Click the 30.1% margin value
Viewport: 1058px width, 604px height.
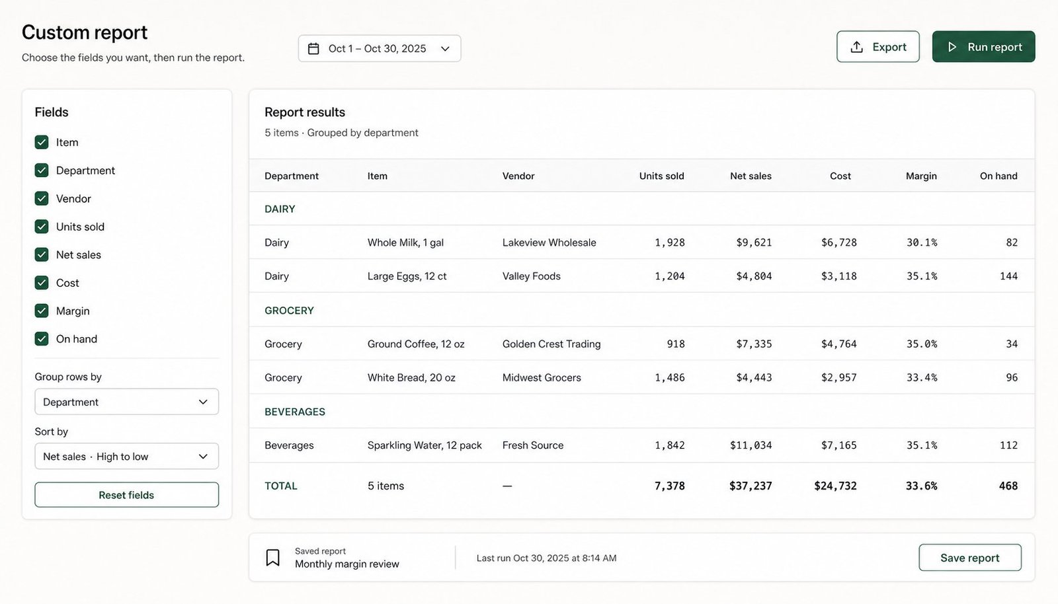click(922, 243)
